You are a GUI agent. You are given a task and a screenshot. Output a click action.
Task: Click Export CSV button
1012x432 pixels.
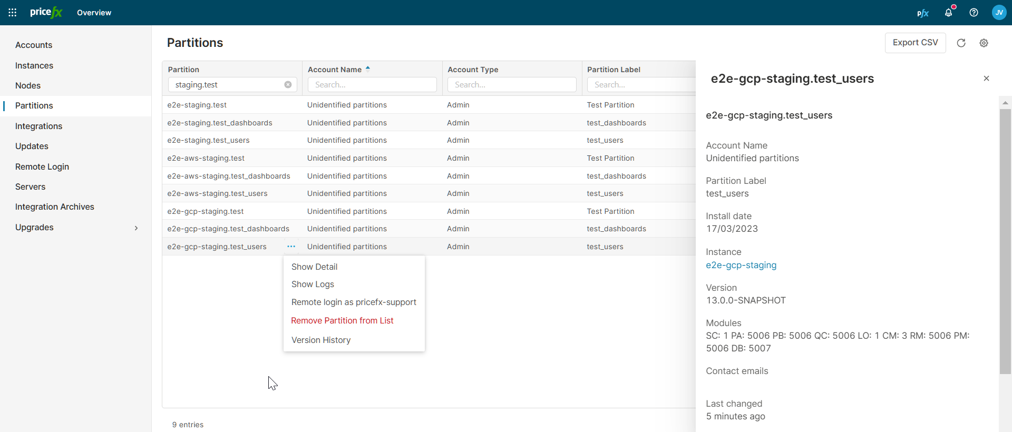point(915,43)
